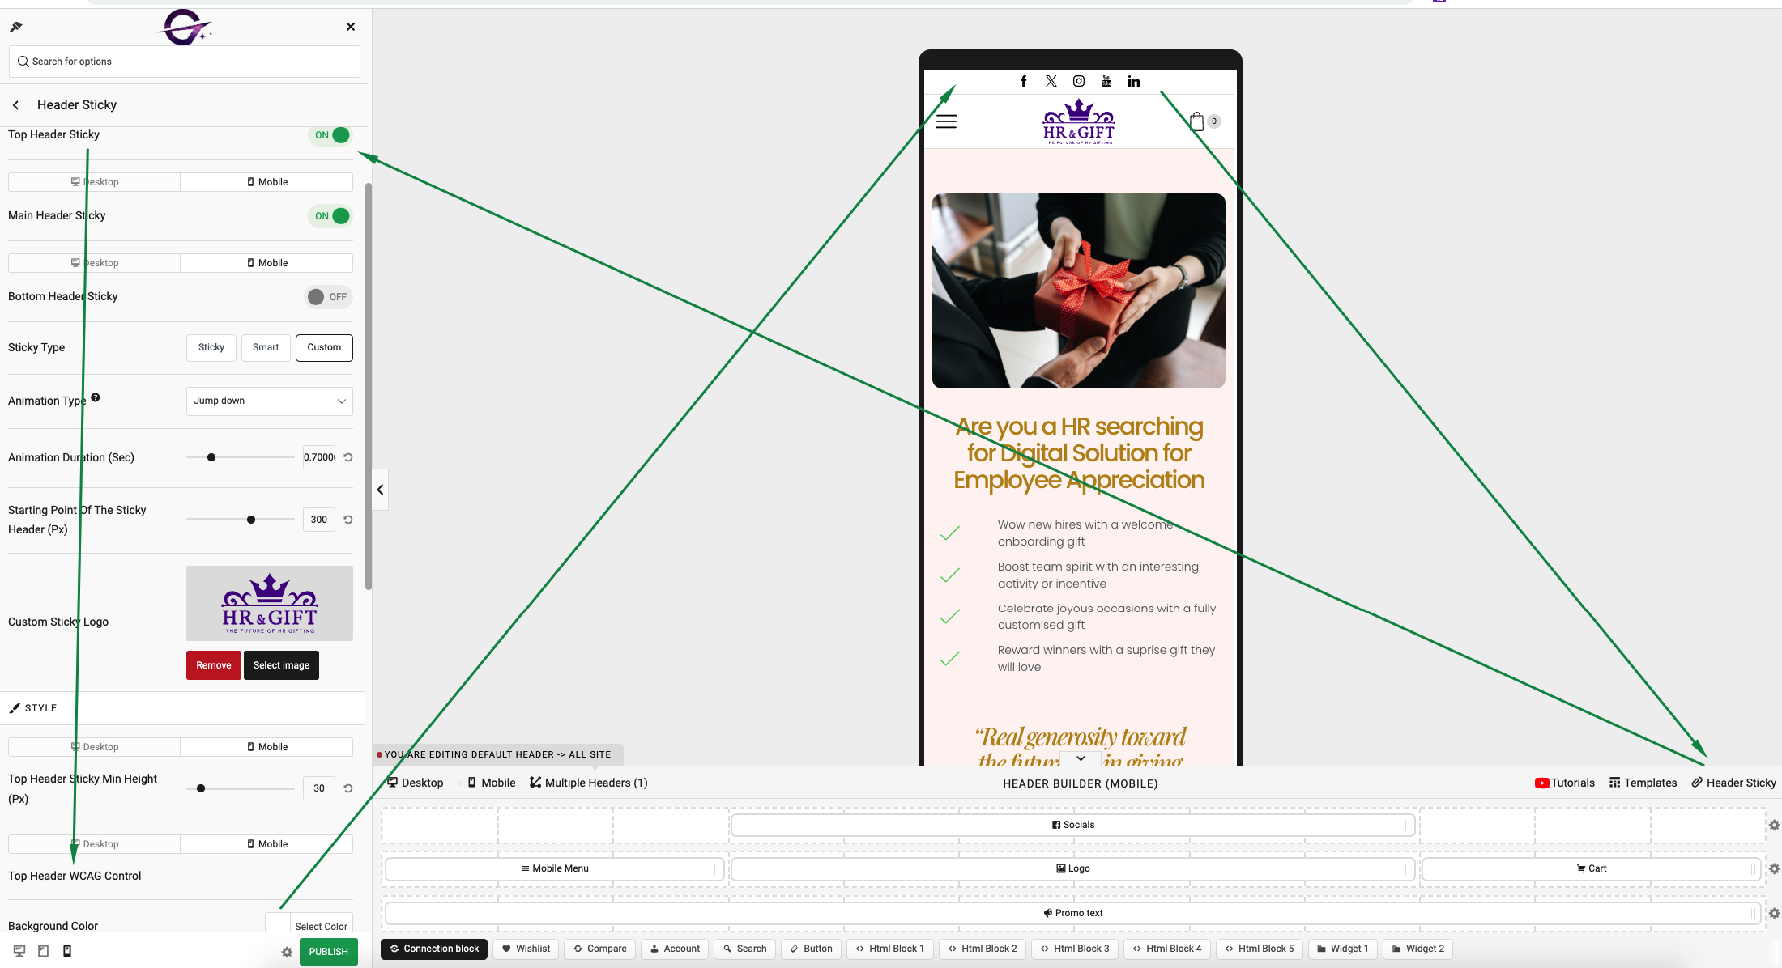
Task: Click the Header Sticky icon in toolbar
Action: tap(1697, 782)
